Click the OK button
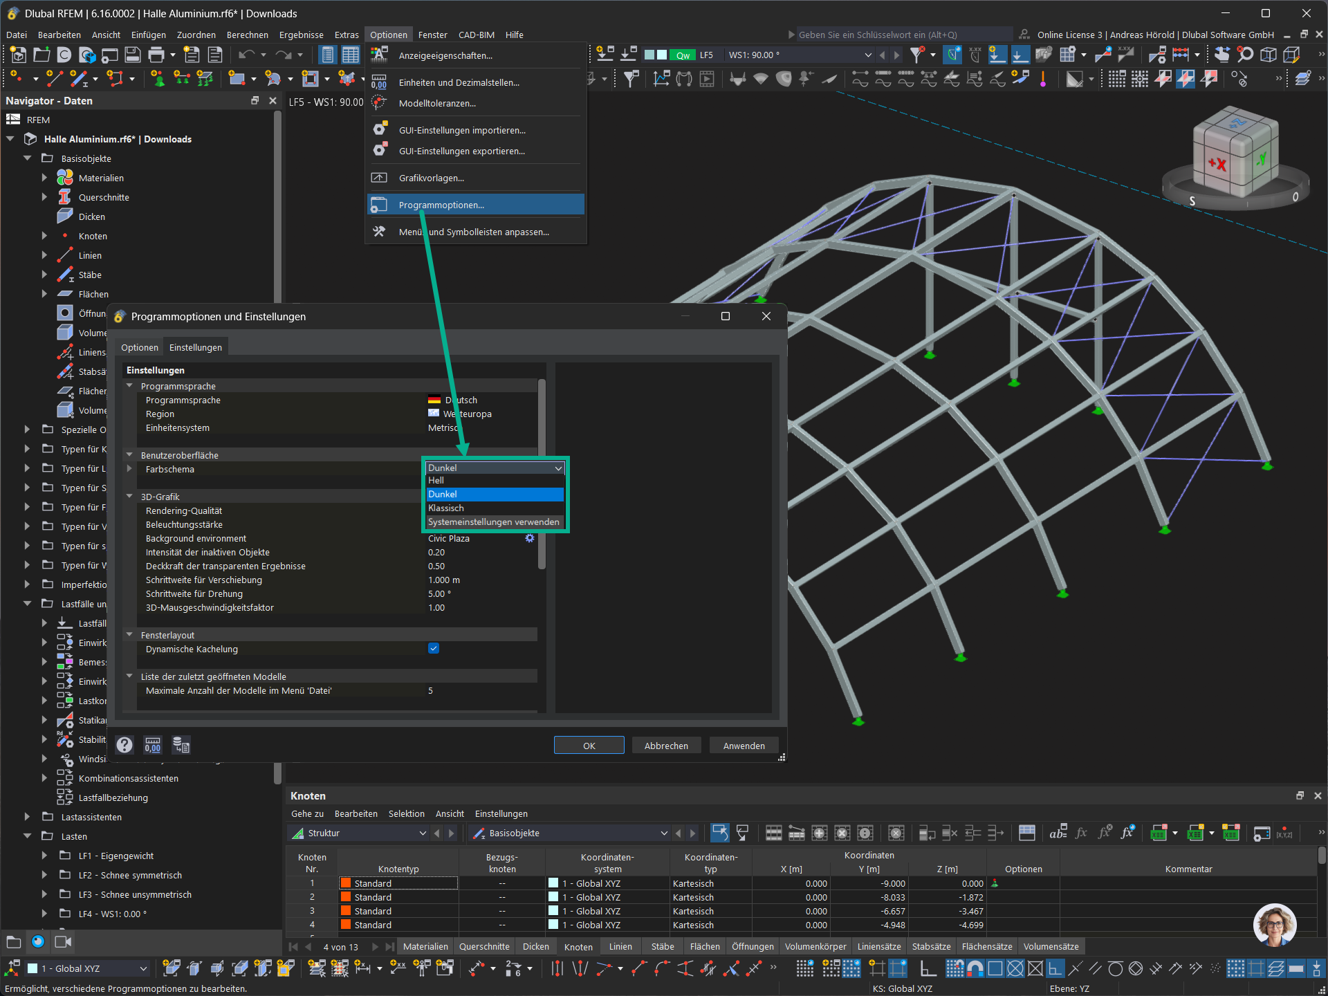1328x996 pixels. click(x=589, y=746)
